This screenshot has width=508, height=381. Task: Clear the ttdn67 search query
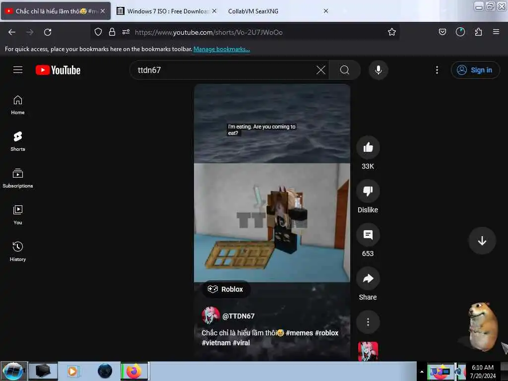tap(320, 70)
